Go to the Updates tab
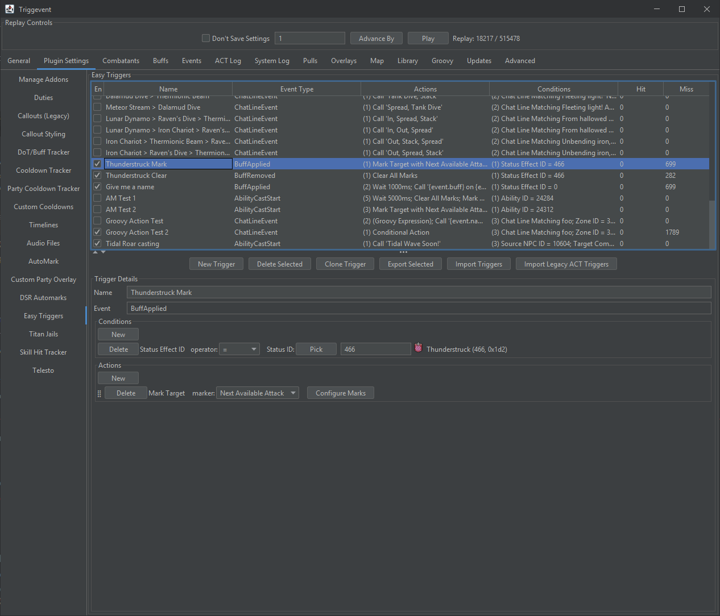This screenshot has height=616, width=720. tap(479, 61)
